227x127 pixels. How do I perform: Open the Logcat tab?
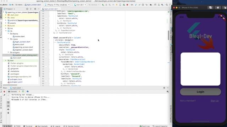pos(55,126)
